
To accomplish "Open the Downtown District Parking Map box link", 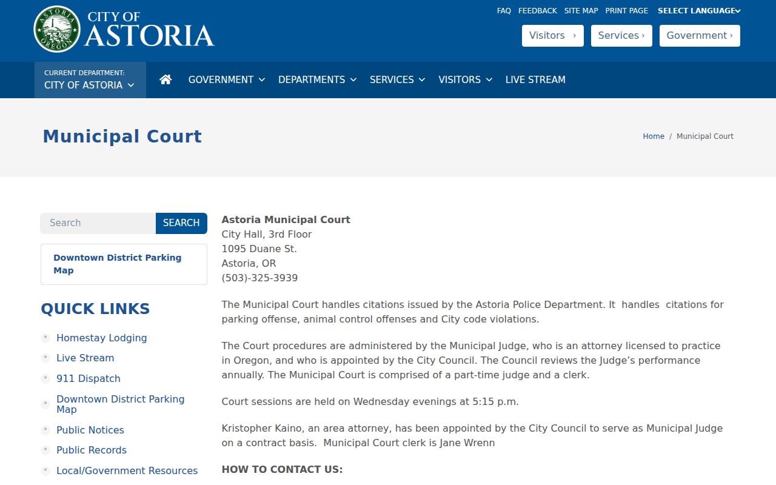I will click(124, 264).
